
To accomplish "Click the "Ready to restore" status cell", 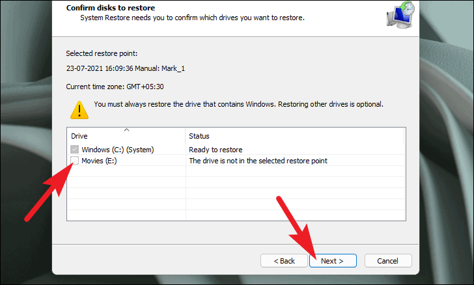I will (216, 150).
